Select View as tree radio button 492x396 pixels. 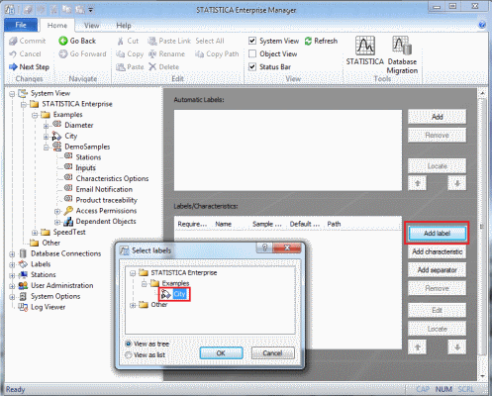pyautogui.click(x=129, y=344)
